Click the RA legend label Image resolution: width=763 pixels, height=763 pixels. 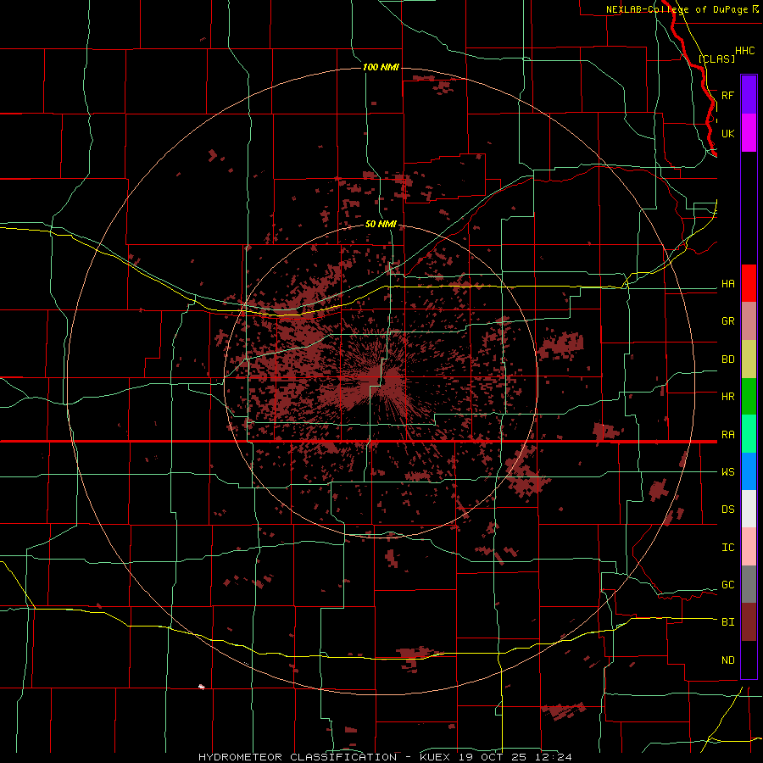727,435
